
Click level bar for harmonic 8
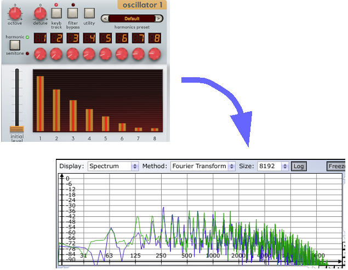(155, 130)
